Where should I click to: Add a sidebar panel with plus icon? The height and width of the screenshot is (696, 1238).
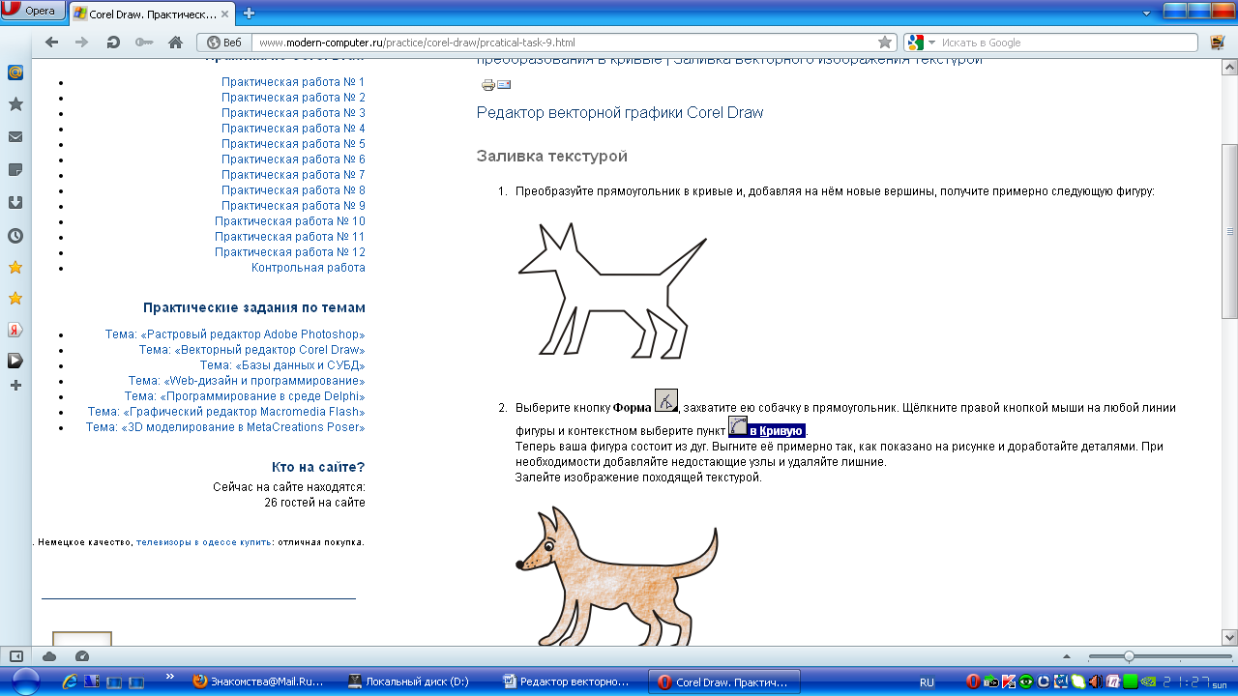(x=15, y=386)
